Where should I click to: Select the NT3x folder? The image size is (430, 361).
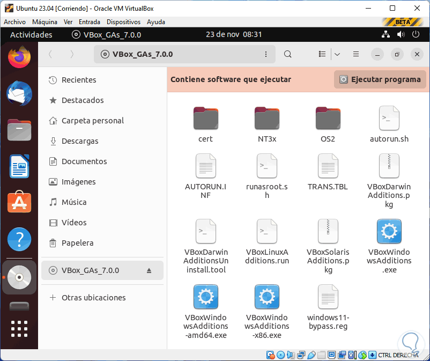click(x=267, y=124)
